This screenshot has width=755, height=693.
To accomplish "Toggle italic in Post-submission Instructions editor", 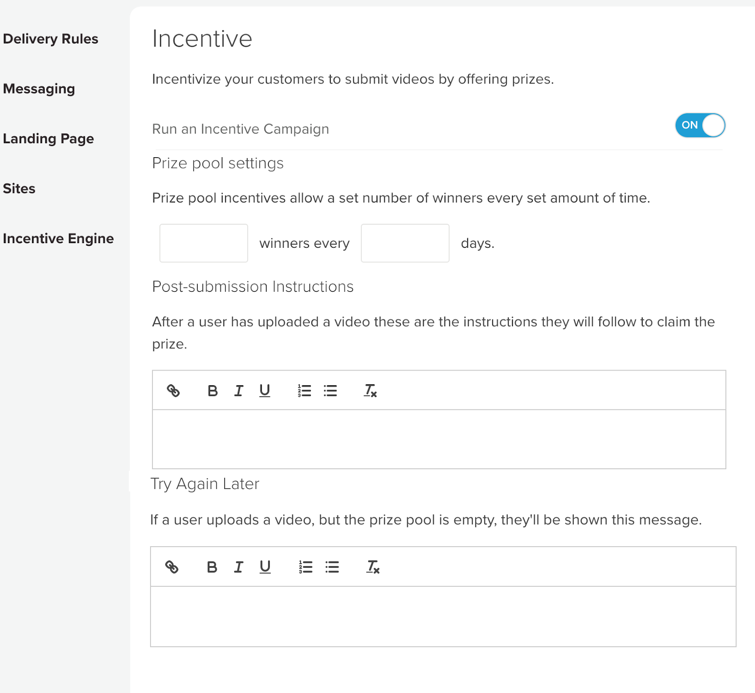I will 239,390.
